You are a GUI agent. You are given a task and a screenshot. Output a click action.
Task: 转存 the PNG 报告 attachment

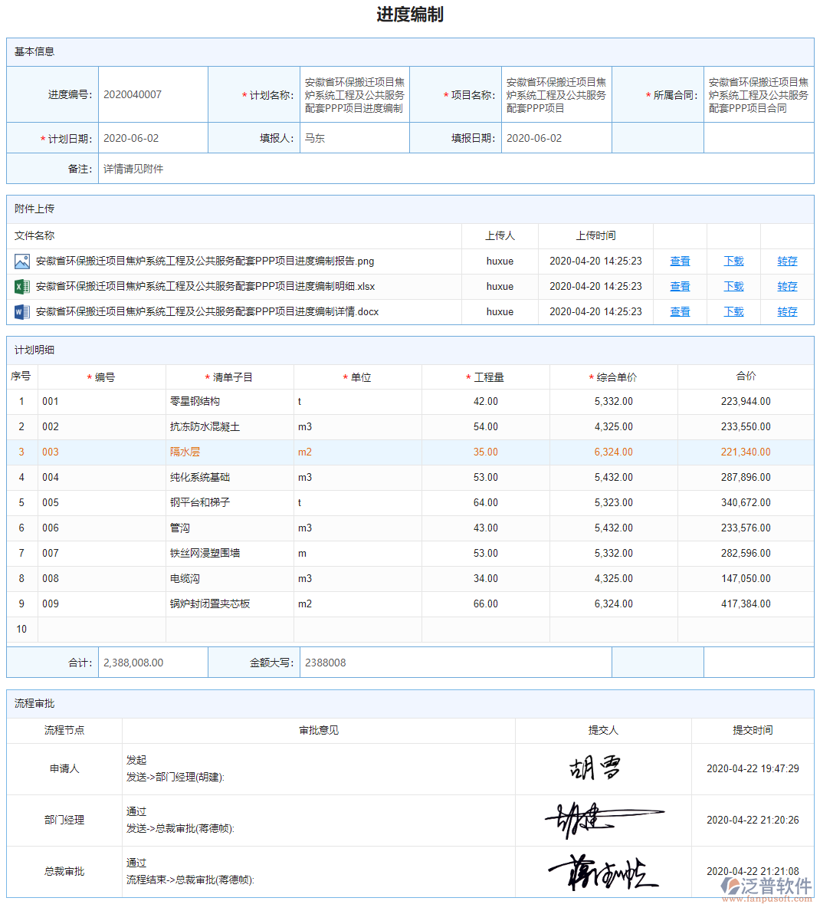[786, 261]
